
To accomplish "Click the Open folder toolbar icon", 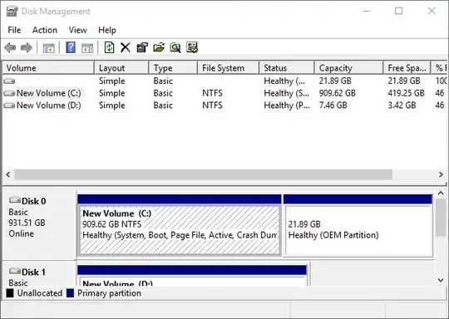I will click(x=159, y=47).
